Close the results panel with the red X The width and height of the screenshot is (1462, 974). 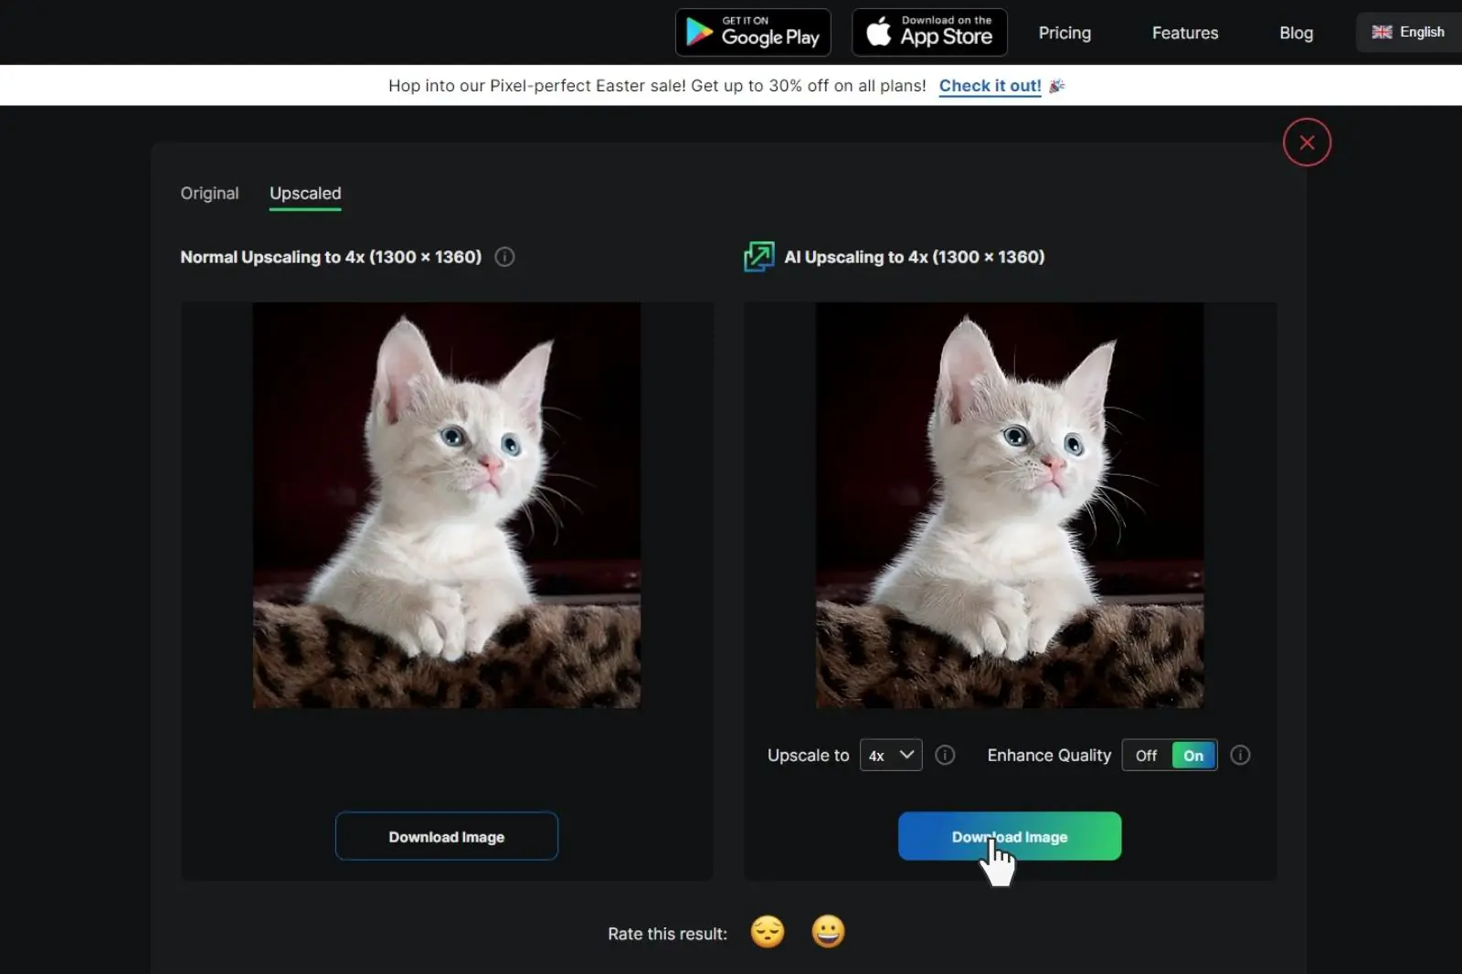1307,143
